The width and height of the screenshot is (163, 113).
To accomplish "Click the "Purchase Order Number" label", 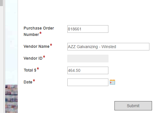I will pos(39,31).
